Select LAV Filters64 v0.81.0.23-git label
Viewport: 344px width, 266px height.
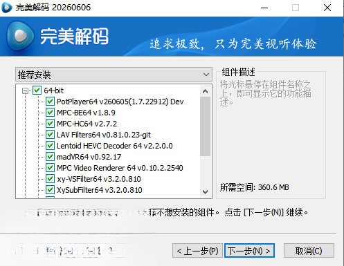(104, 135)
